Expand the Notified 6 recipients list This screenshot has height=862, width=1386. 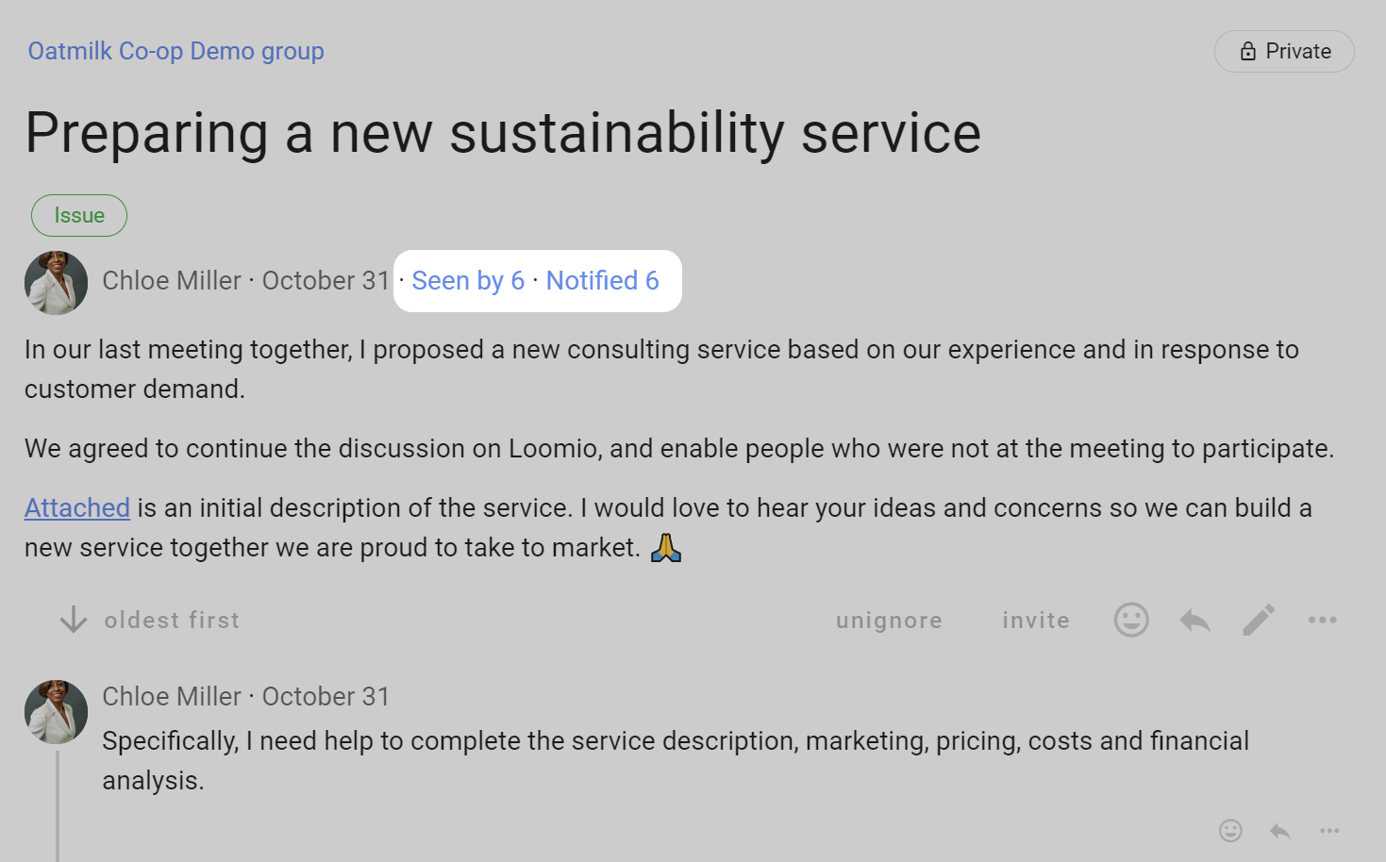click(603, 280)
